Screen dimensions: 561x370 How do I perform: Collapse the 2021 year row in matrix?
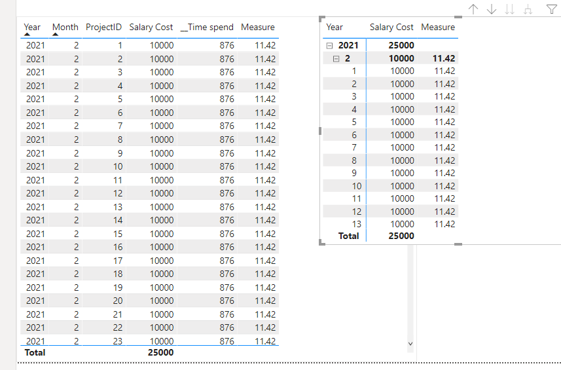[329, 45]
